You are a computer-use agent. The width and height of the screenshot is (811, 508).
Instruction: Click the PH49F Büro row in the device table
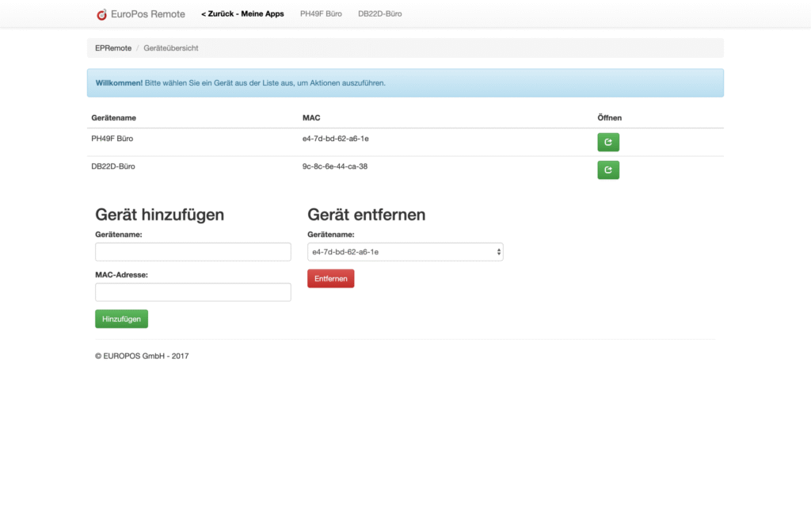(x=405, y=143)
